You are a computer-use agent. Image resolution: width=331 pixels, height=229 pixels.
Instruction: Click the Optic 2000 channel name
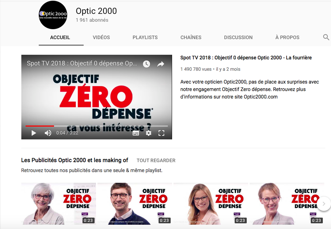(x=96, y=11)
